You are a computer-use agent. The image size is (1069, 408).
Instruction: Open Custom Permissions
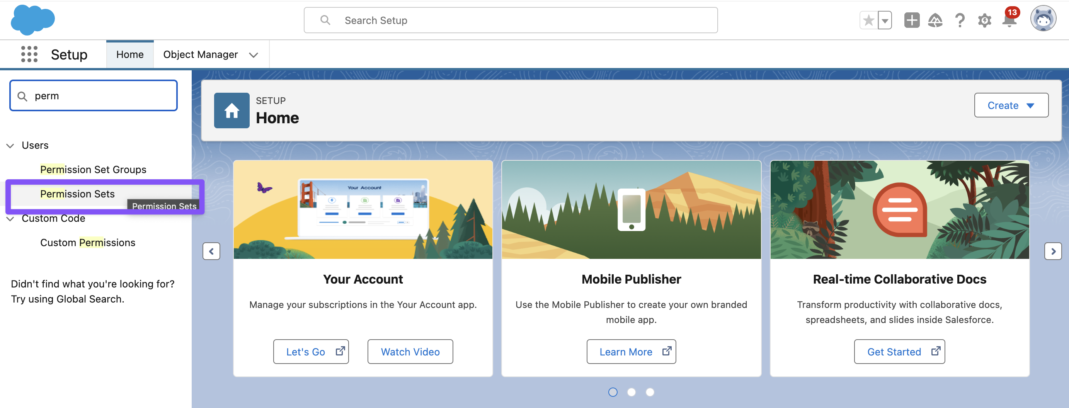coord(88,242)
